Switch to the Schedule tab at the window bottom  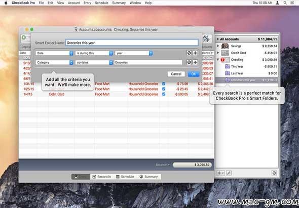pos(125,177)
